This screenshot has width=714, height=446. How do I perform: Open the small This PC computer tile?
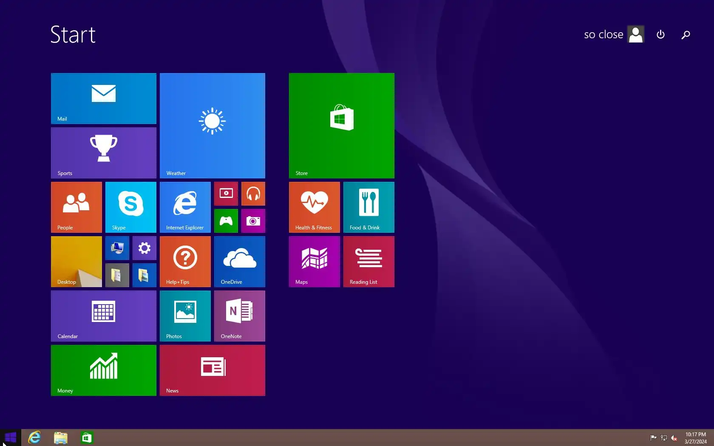[x=117, y=248]
